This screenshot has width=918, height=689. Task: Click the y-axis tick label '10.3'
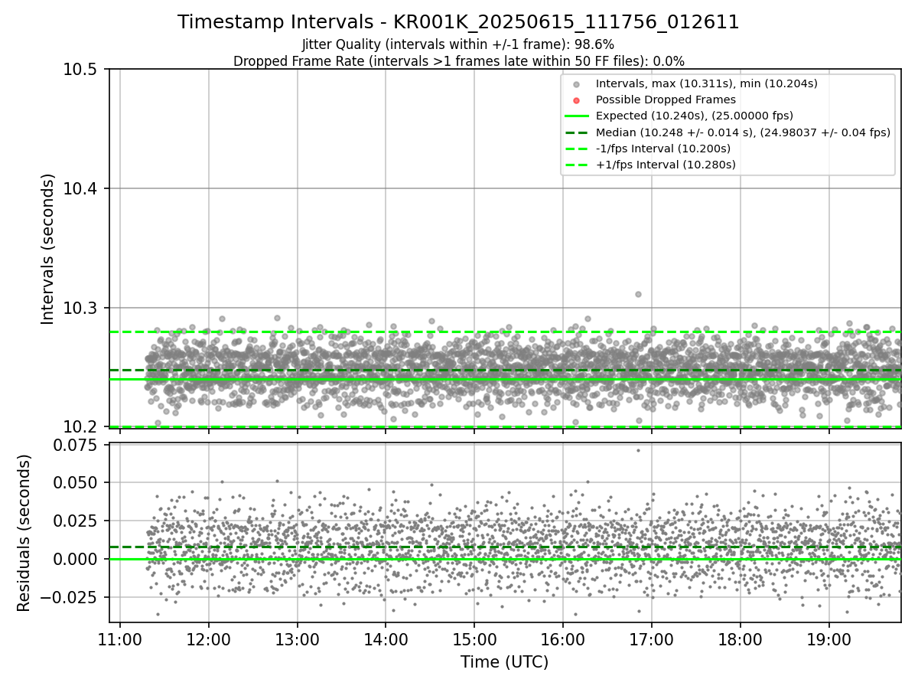point(82,308)
